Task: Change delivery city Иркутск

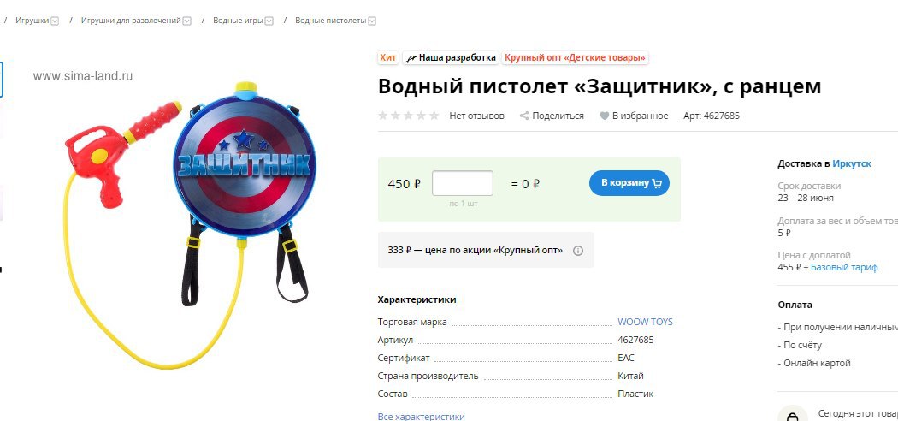Action: (852, 163)
